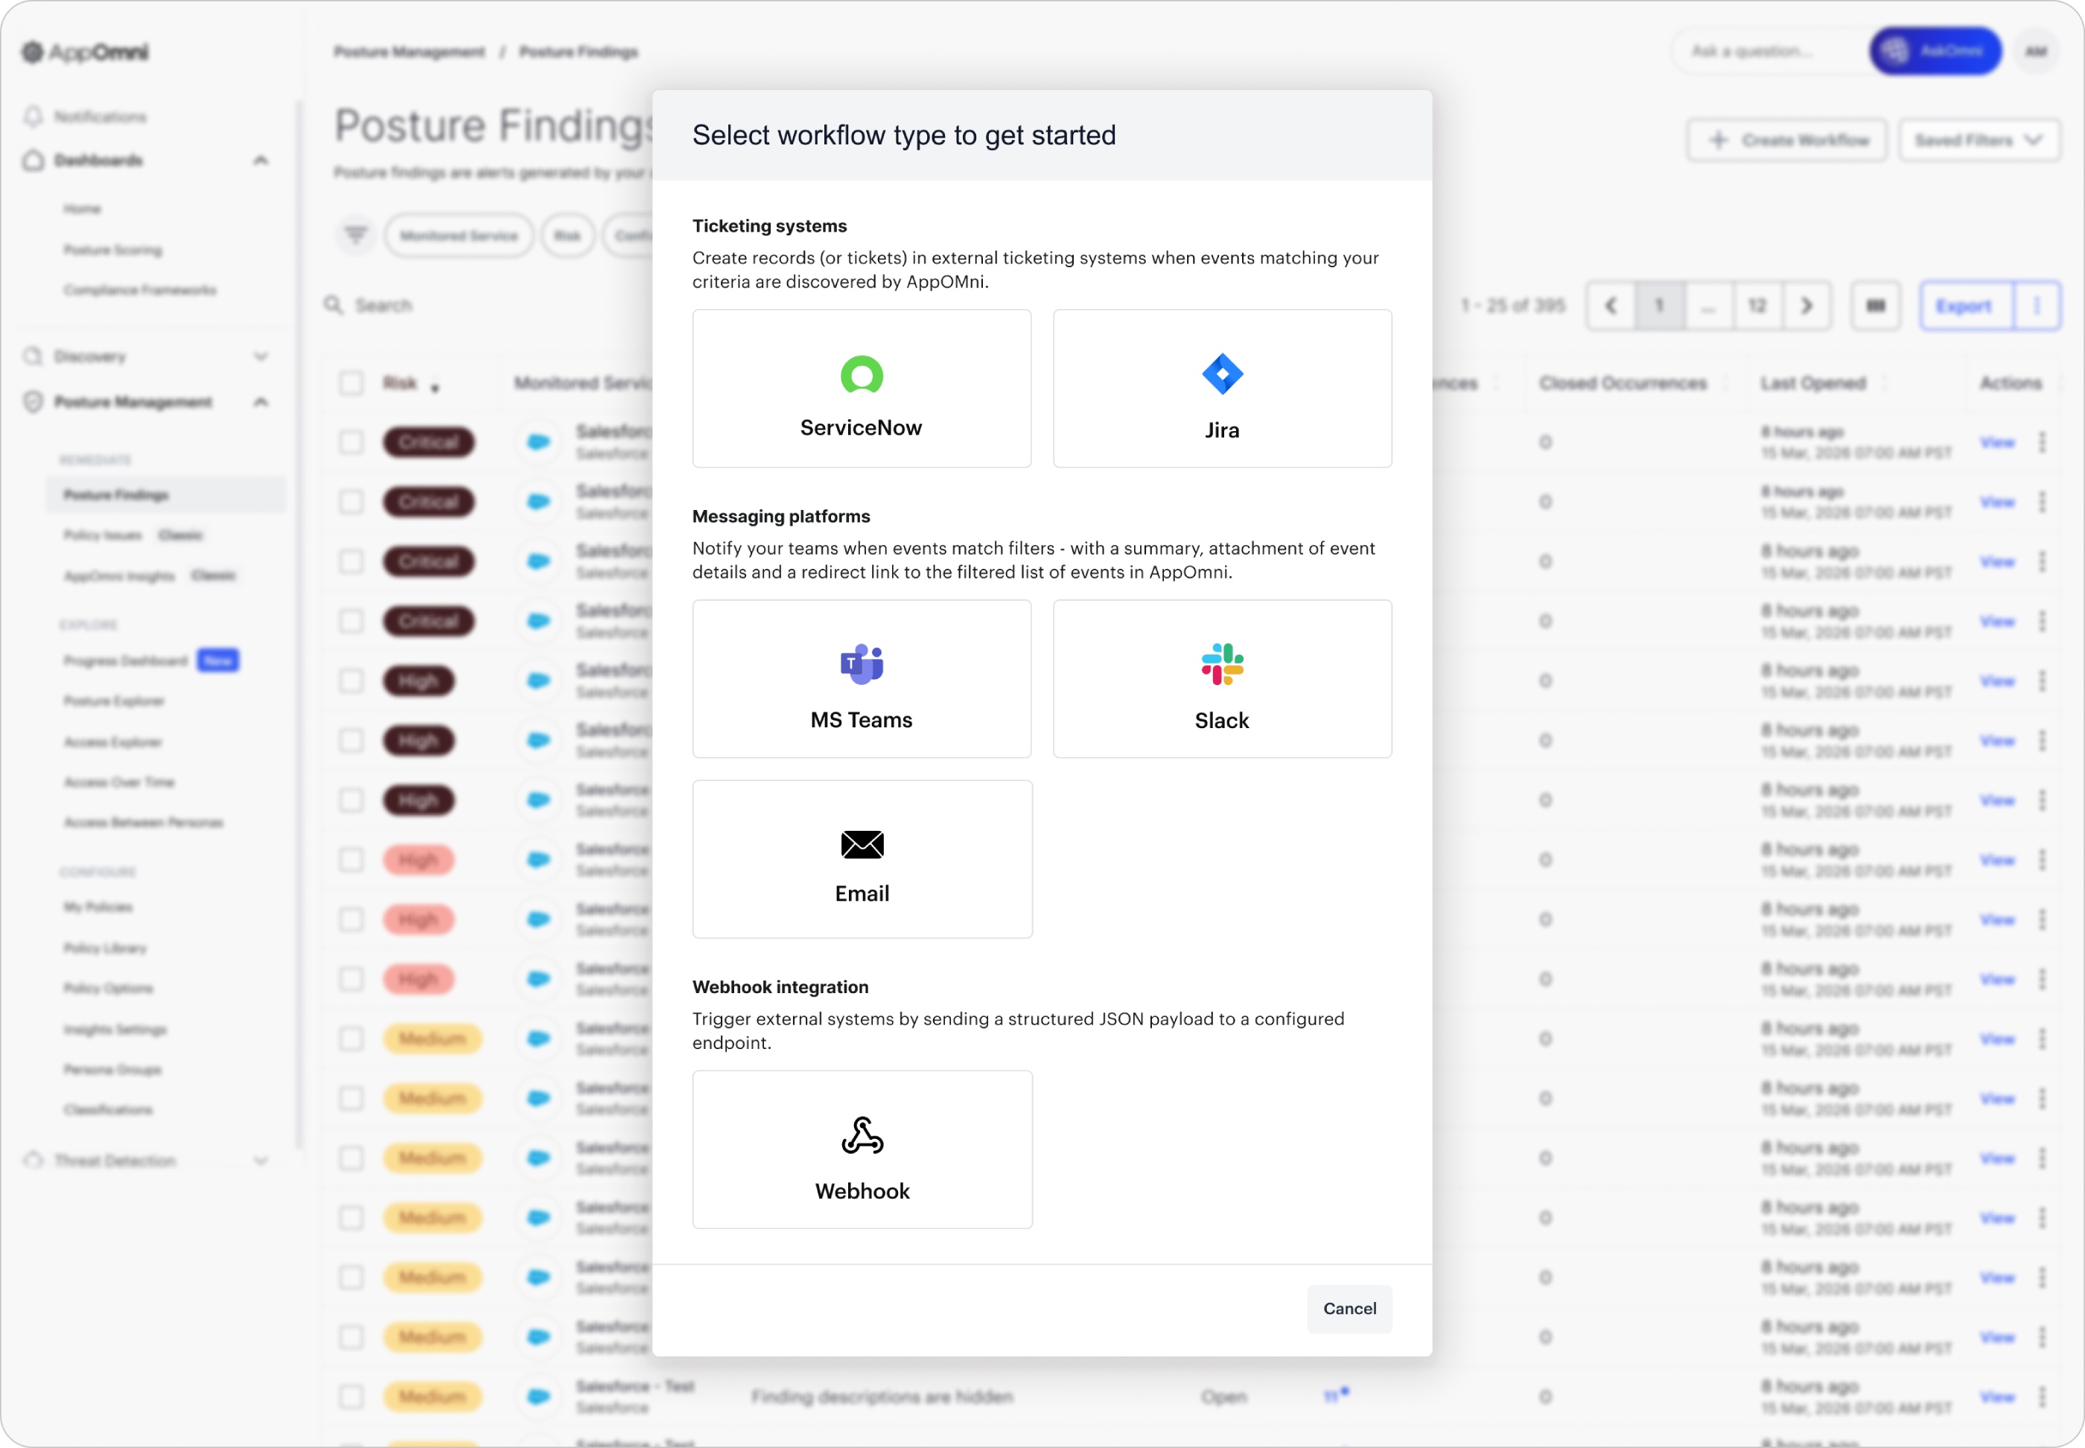
Task: Select the Webhook integration icon
Action: pyautogui.click(x=861, y=1135)
